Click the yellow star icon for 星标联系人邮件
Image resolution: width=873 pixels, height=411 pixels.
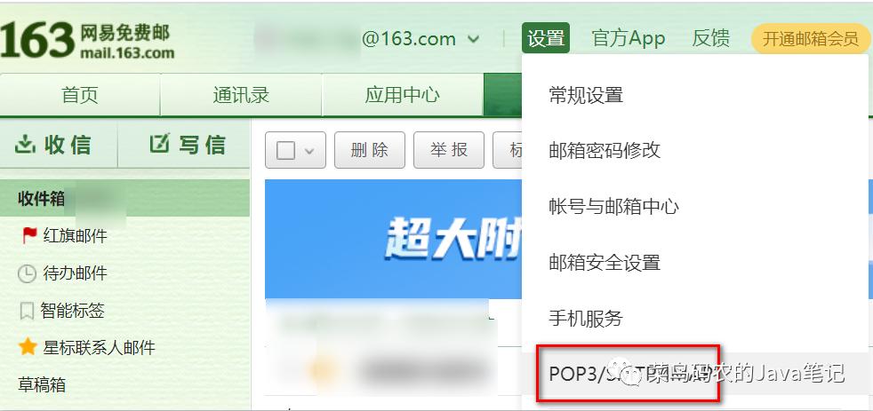tap(28, 348)
